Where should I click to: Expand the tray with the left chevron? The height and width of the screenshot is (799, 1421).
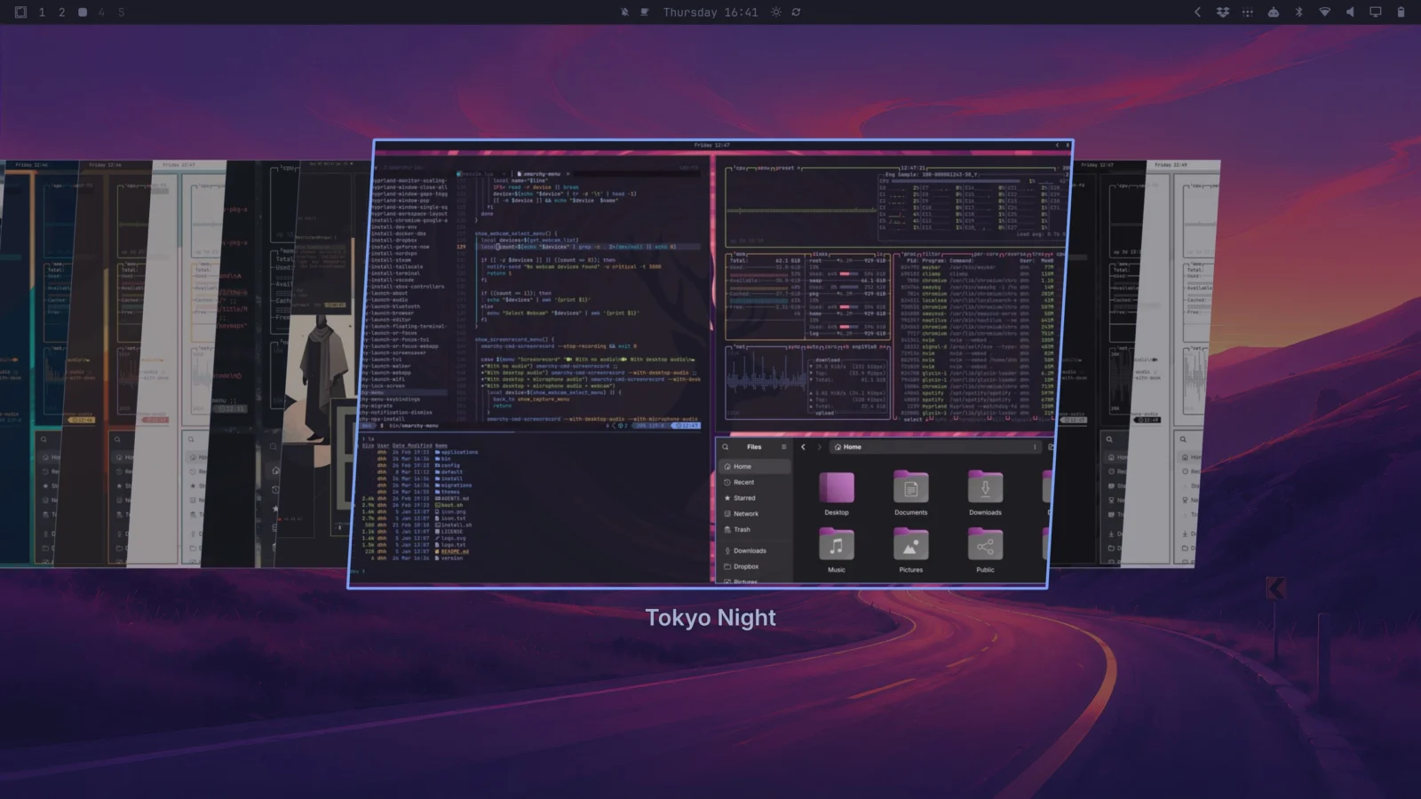[x=1197, y=12]
